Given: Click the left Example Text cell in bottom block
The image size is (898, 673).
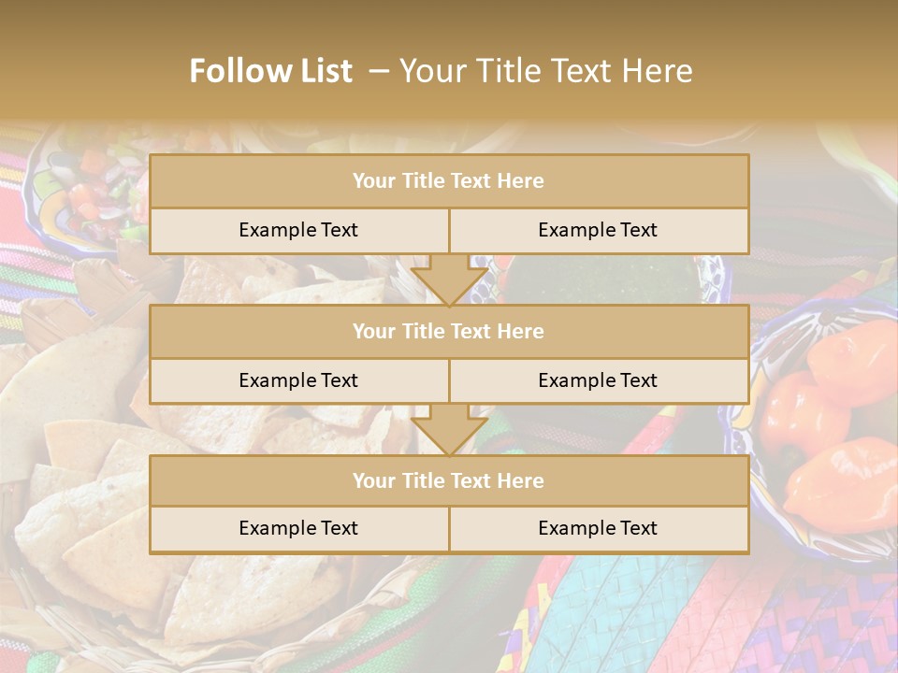Looking at the screenshot, I should [x=298, y=529].
